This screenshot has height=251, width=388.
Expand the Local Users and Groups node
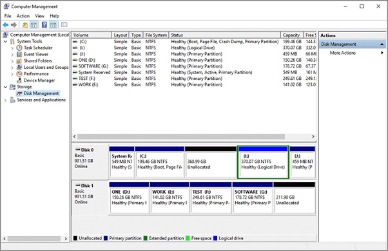tap(12, 68)
